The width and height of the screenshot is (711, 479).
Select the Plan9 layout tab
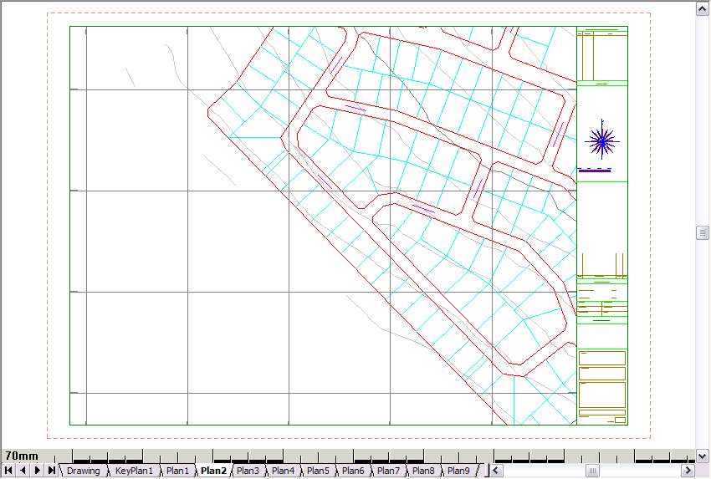click(458, 471)
